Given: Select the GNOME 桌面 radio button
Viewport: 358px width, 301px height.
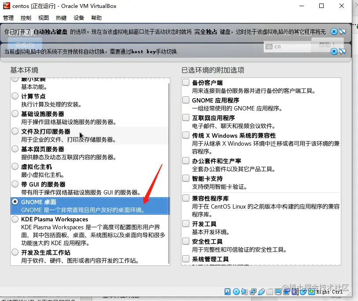Looking at the screenshot, I should [x=15, y=202].
